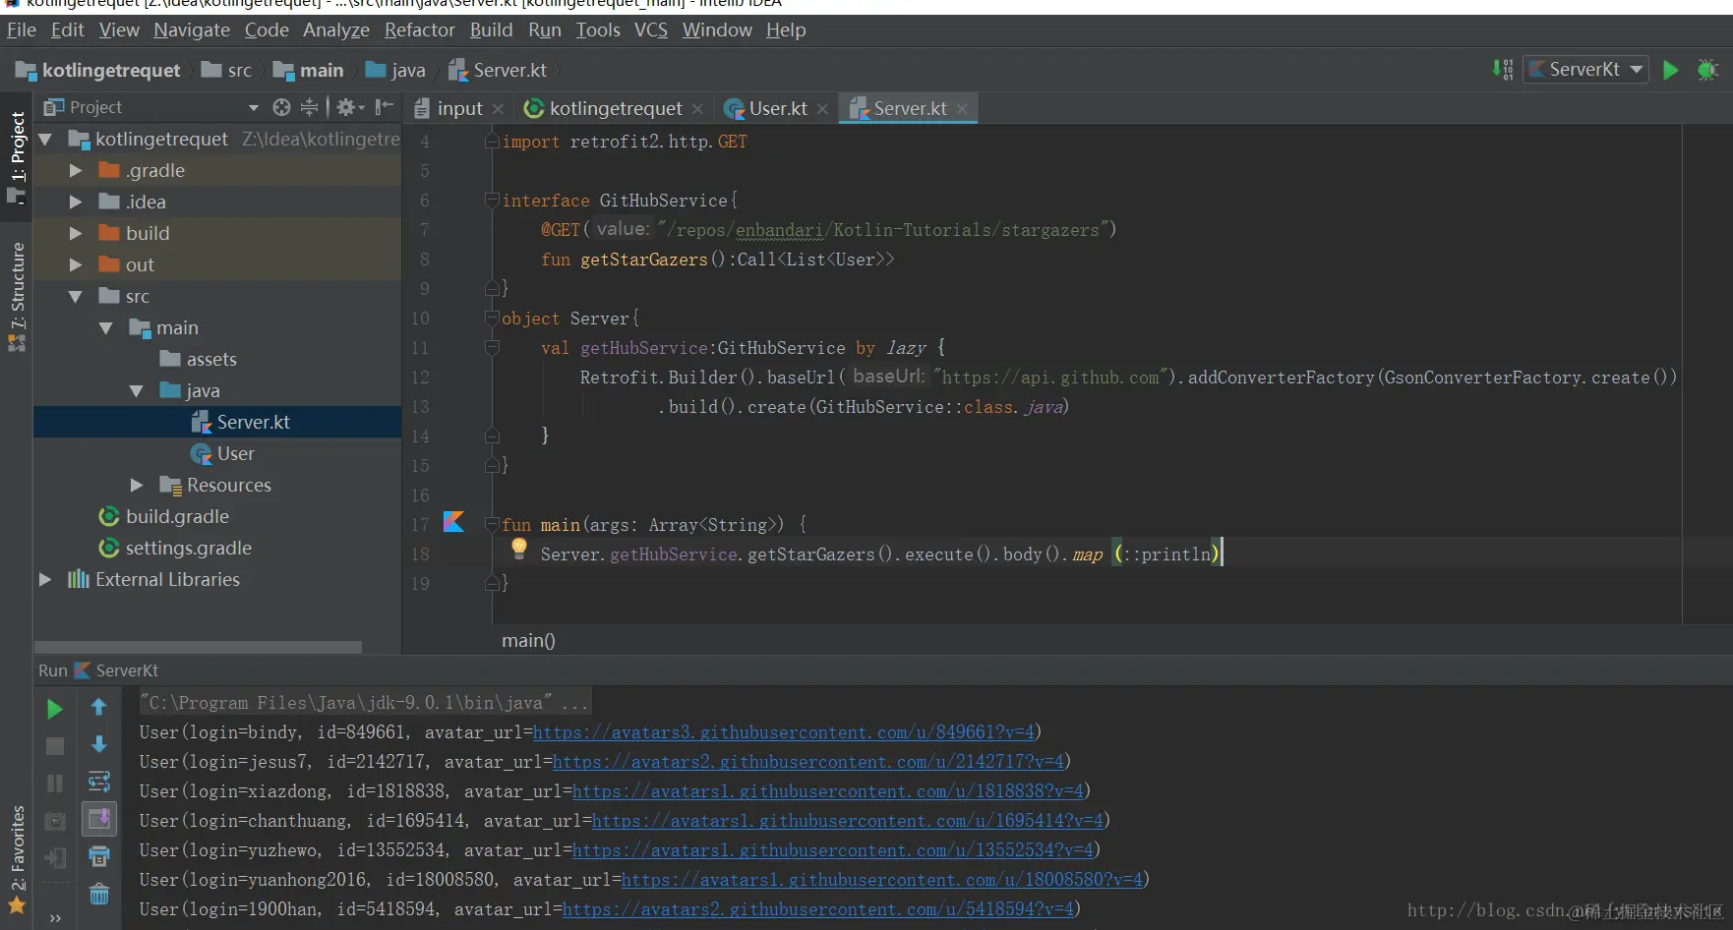Open the chanthuang avatar URL link
Viewport: 1733px width, 930px height.
pyautogui.click(x=848, y=821)
